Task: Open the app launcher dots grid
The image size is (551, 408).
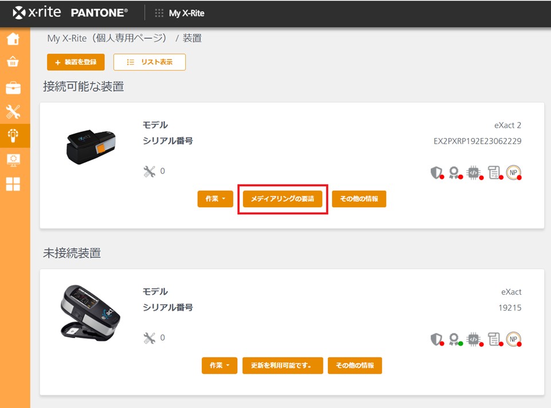Action: click(159, 13)
